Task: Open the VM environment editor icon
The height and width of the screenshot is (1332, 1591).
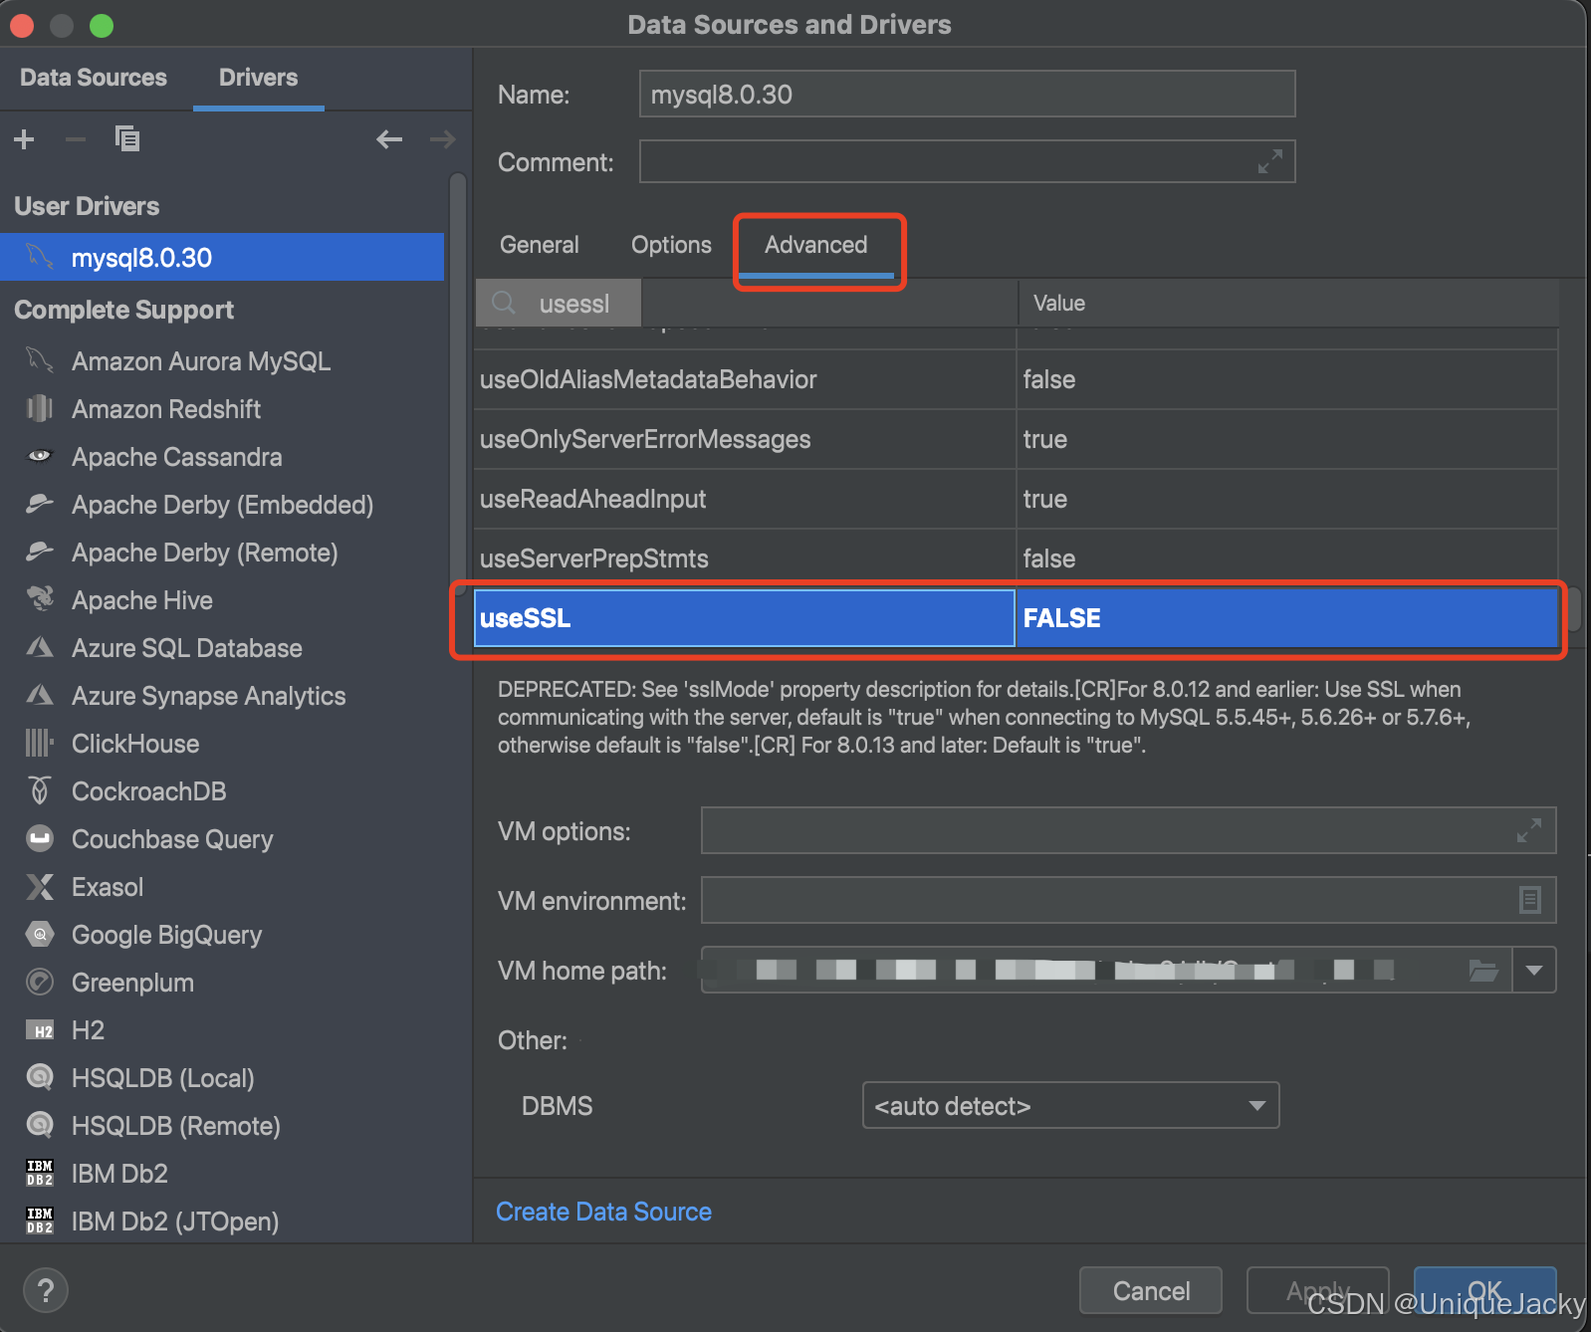Action: (1530, 900)
